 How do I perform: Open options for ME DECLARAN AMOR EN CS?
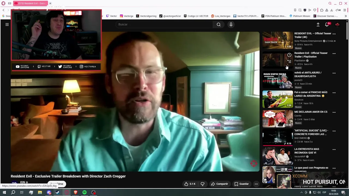coord(334,112)
